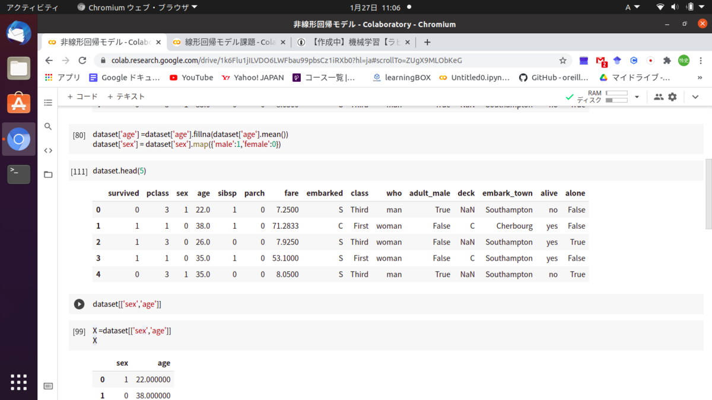Click the X =dataset[['sex','age']] code cell
The height and width of the screenshot is (400, 712).
pyautogui.click(x=386, y=335)
